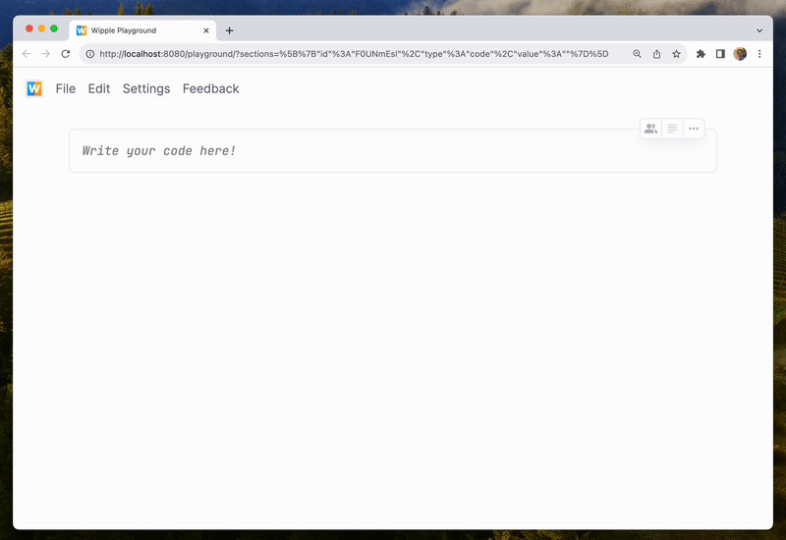786x540 pixels.
Task: Reload the current page
Action: (x=66, y=54)
